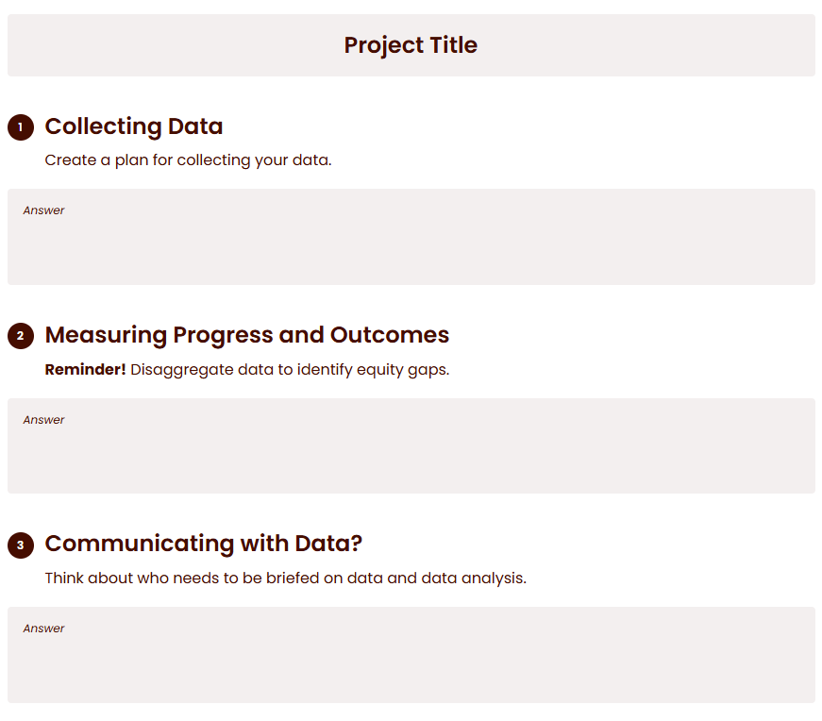Click the 'Create a plan for collecting' description

point(188,159)
